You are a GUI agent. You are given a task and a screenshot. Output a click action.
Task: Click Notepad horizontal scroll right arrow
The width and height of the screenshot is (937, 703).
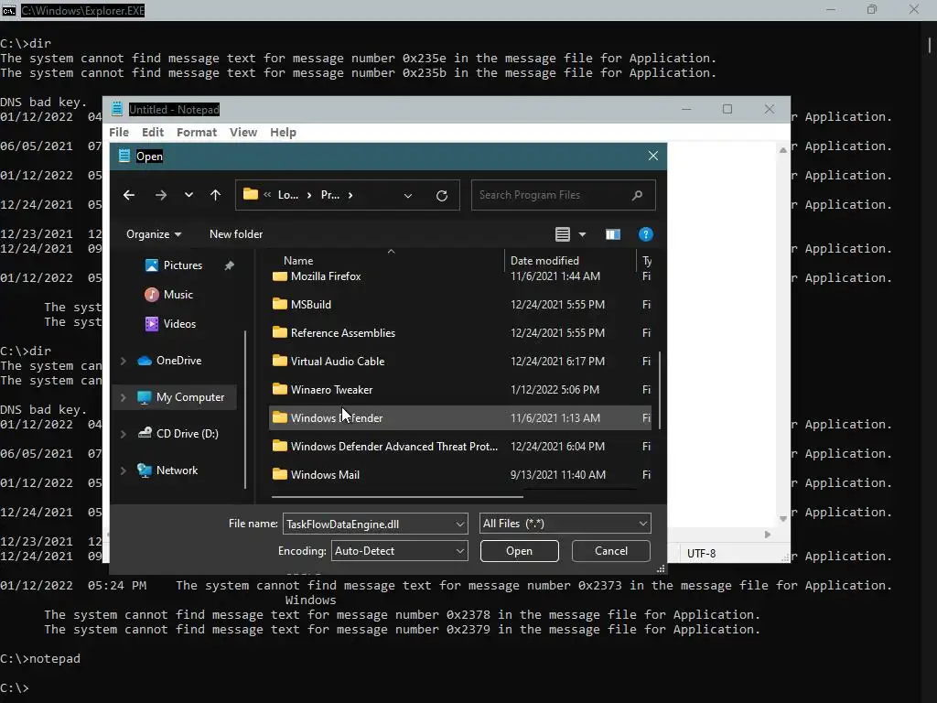[768, 535]
